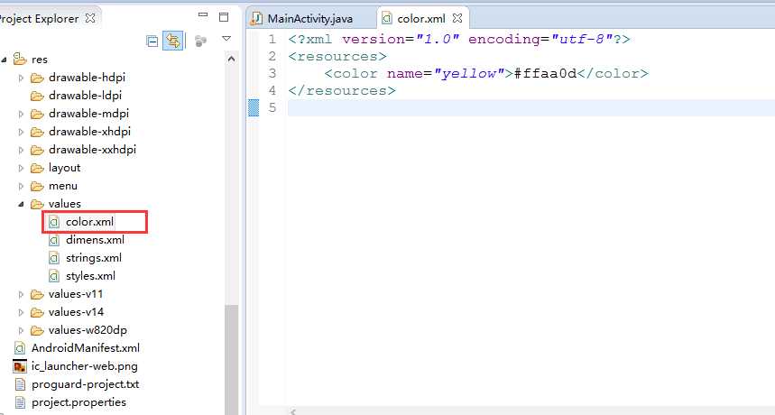This screenshot has height=415, width=775.
Task: Minimize the Project Explorer panel
Action: [203, 14]
